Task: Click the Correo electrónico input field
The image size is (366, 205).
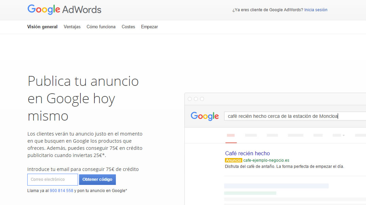Action: (x=52, y=179)
